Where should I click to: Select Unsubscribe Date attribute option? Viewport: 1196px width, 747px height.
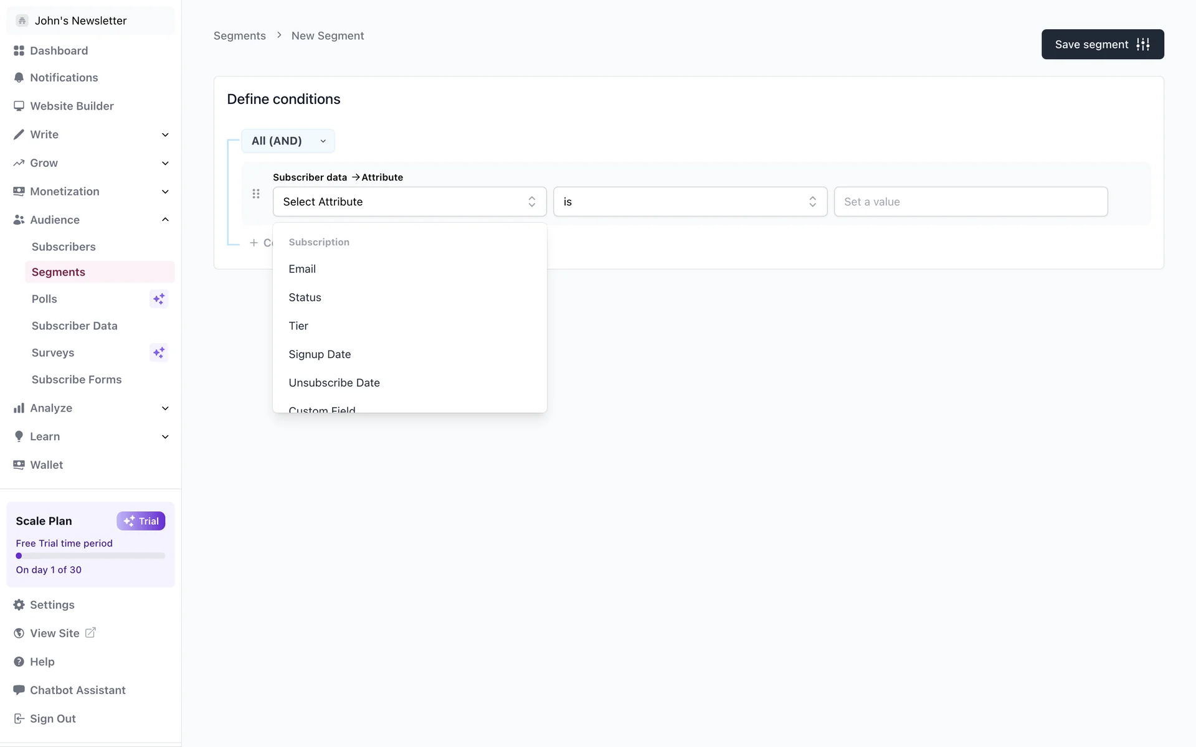(334, 383)
